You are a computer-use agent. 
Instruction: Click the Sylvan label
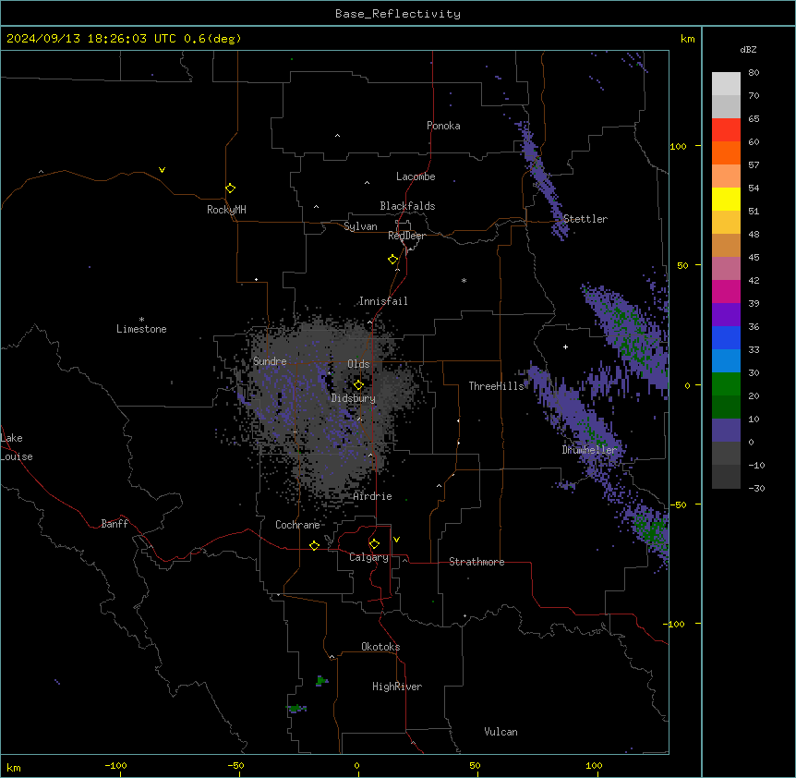coord(360,226)
